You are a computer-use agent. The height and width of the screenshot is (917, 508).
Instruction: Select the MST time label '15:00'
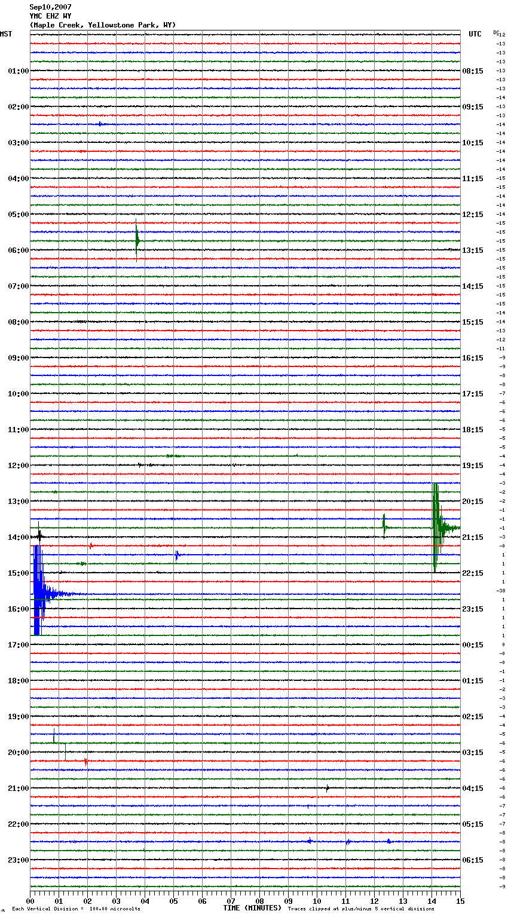(x=19, y=573)
